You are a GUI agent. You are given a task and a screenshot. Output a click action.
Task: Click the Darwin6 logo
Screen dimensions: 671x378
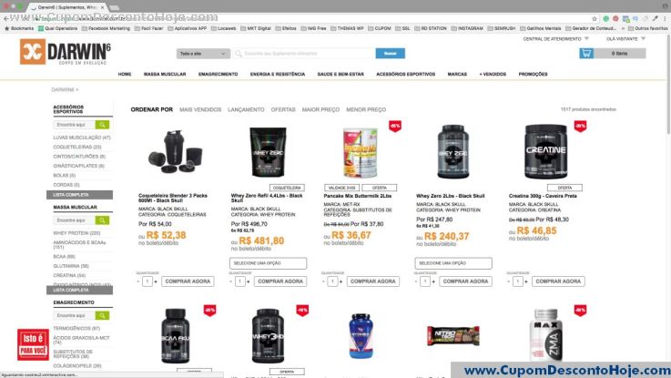(65, 52)
